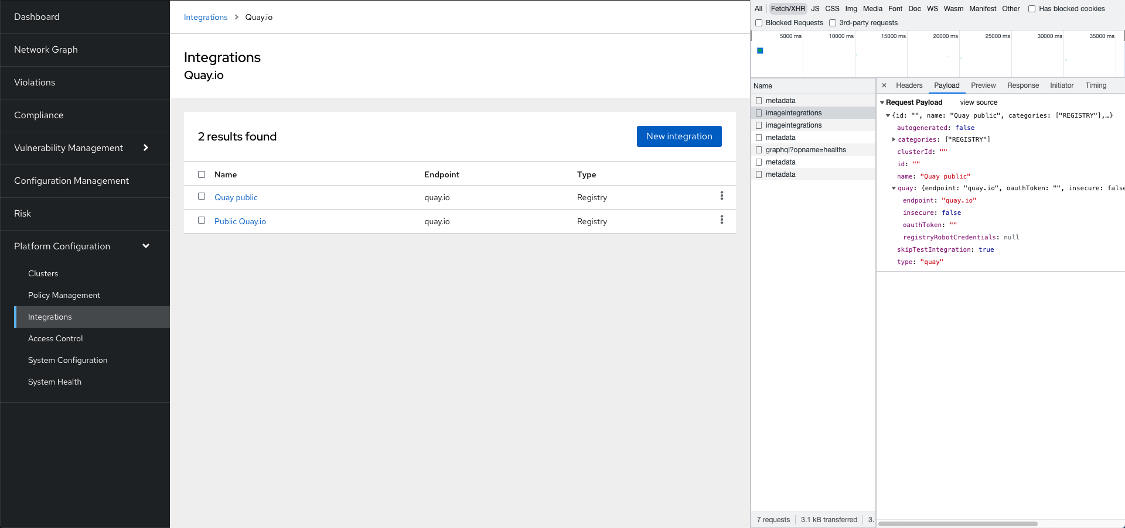Open Dashboard in sidebar
The width and height of the screenshot is (1125, 528).
85,17
